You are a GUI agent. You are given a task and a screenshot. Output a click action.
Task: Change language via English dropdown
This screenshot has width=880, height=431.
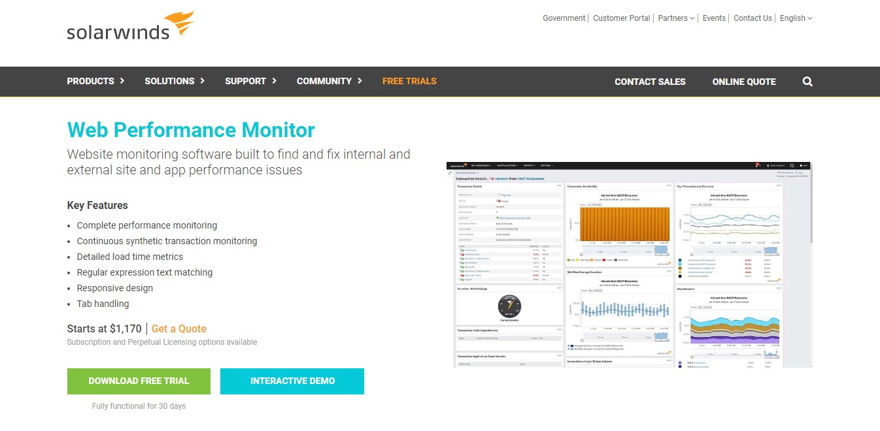(x=796, y=18)
